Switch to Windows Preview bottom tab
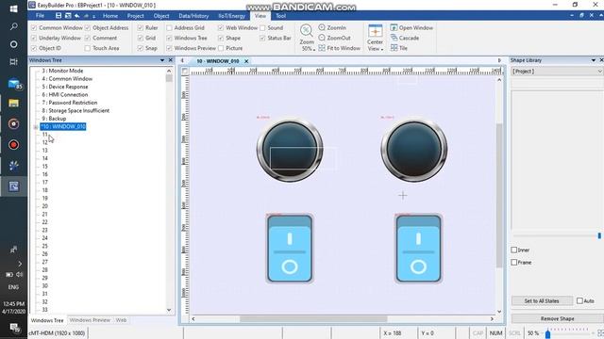The width and height of the screenshot is (604, 339). click(90, 320)
